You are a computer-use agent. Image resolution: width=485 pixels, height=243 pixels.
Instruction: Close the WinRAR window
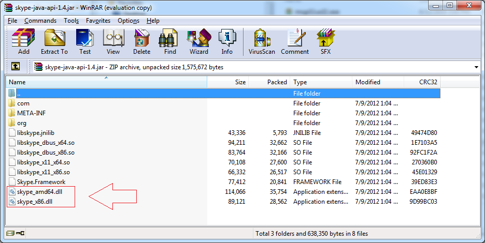(x=468, y=5)
